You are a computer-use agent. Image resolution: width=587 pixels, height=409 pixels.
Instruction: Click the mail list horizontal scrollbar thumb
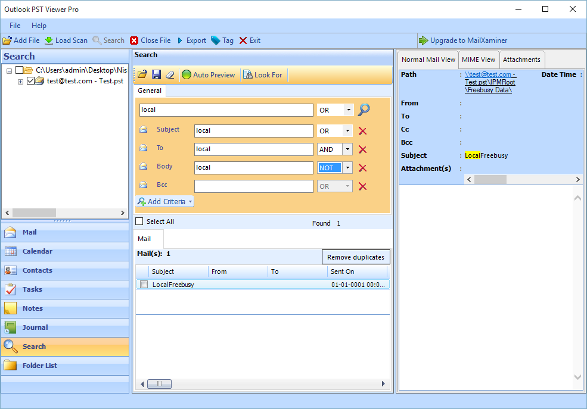pyautogui.click(x=159, y=384)
